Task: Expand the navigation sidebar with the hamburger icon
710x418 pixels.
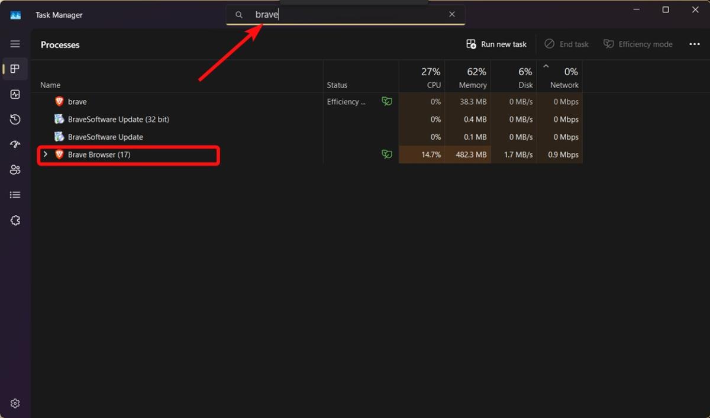Action: click(x=15, y=43)
